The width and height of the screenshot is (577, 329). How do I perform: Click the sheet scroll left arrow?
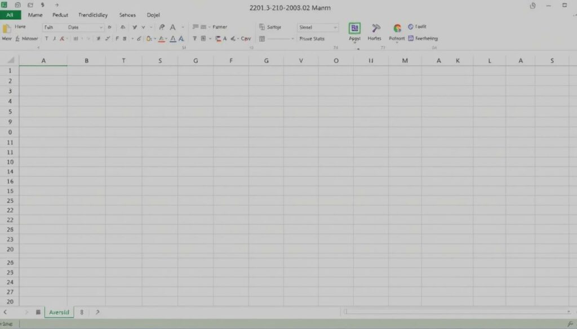[x=5, y=312]
